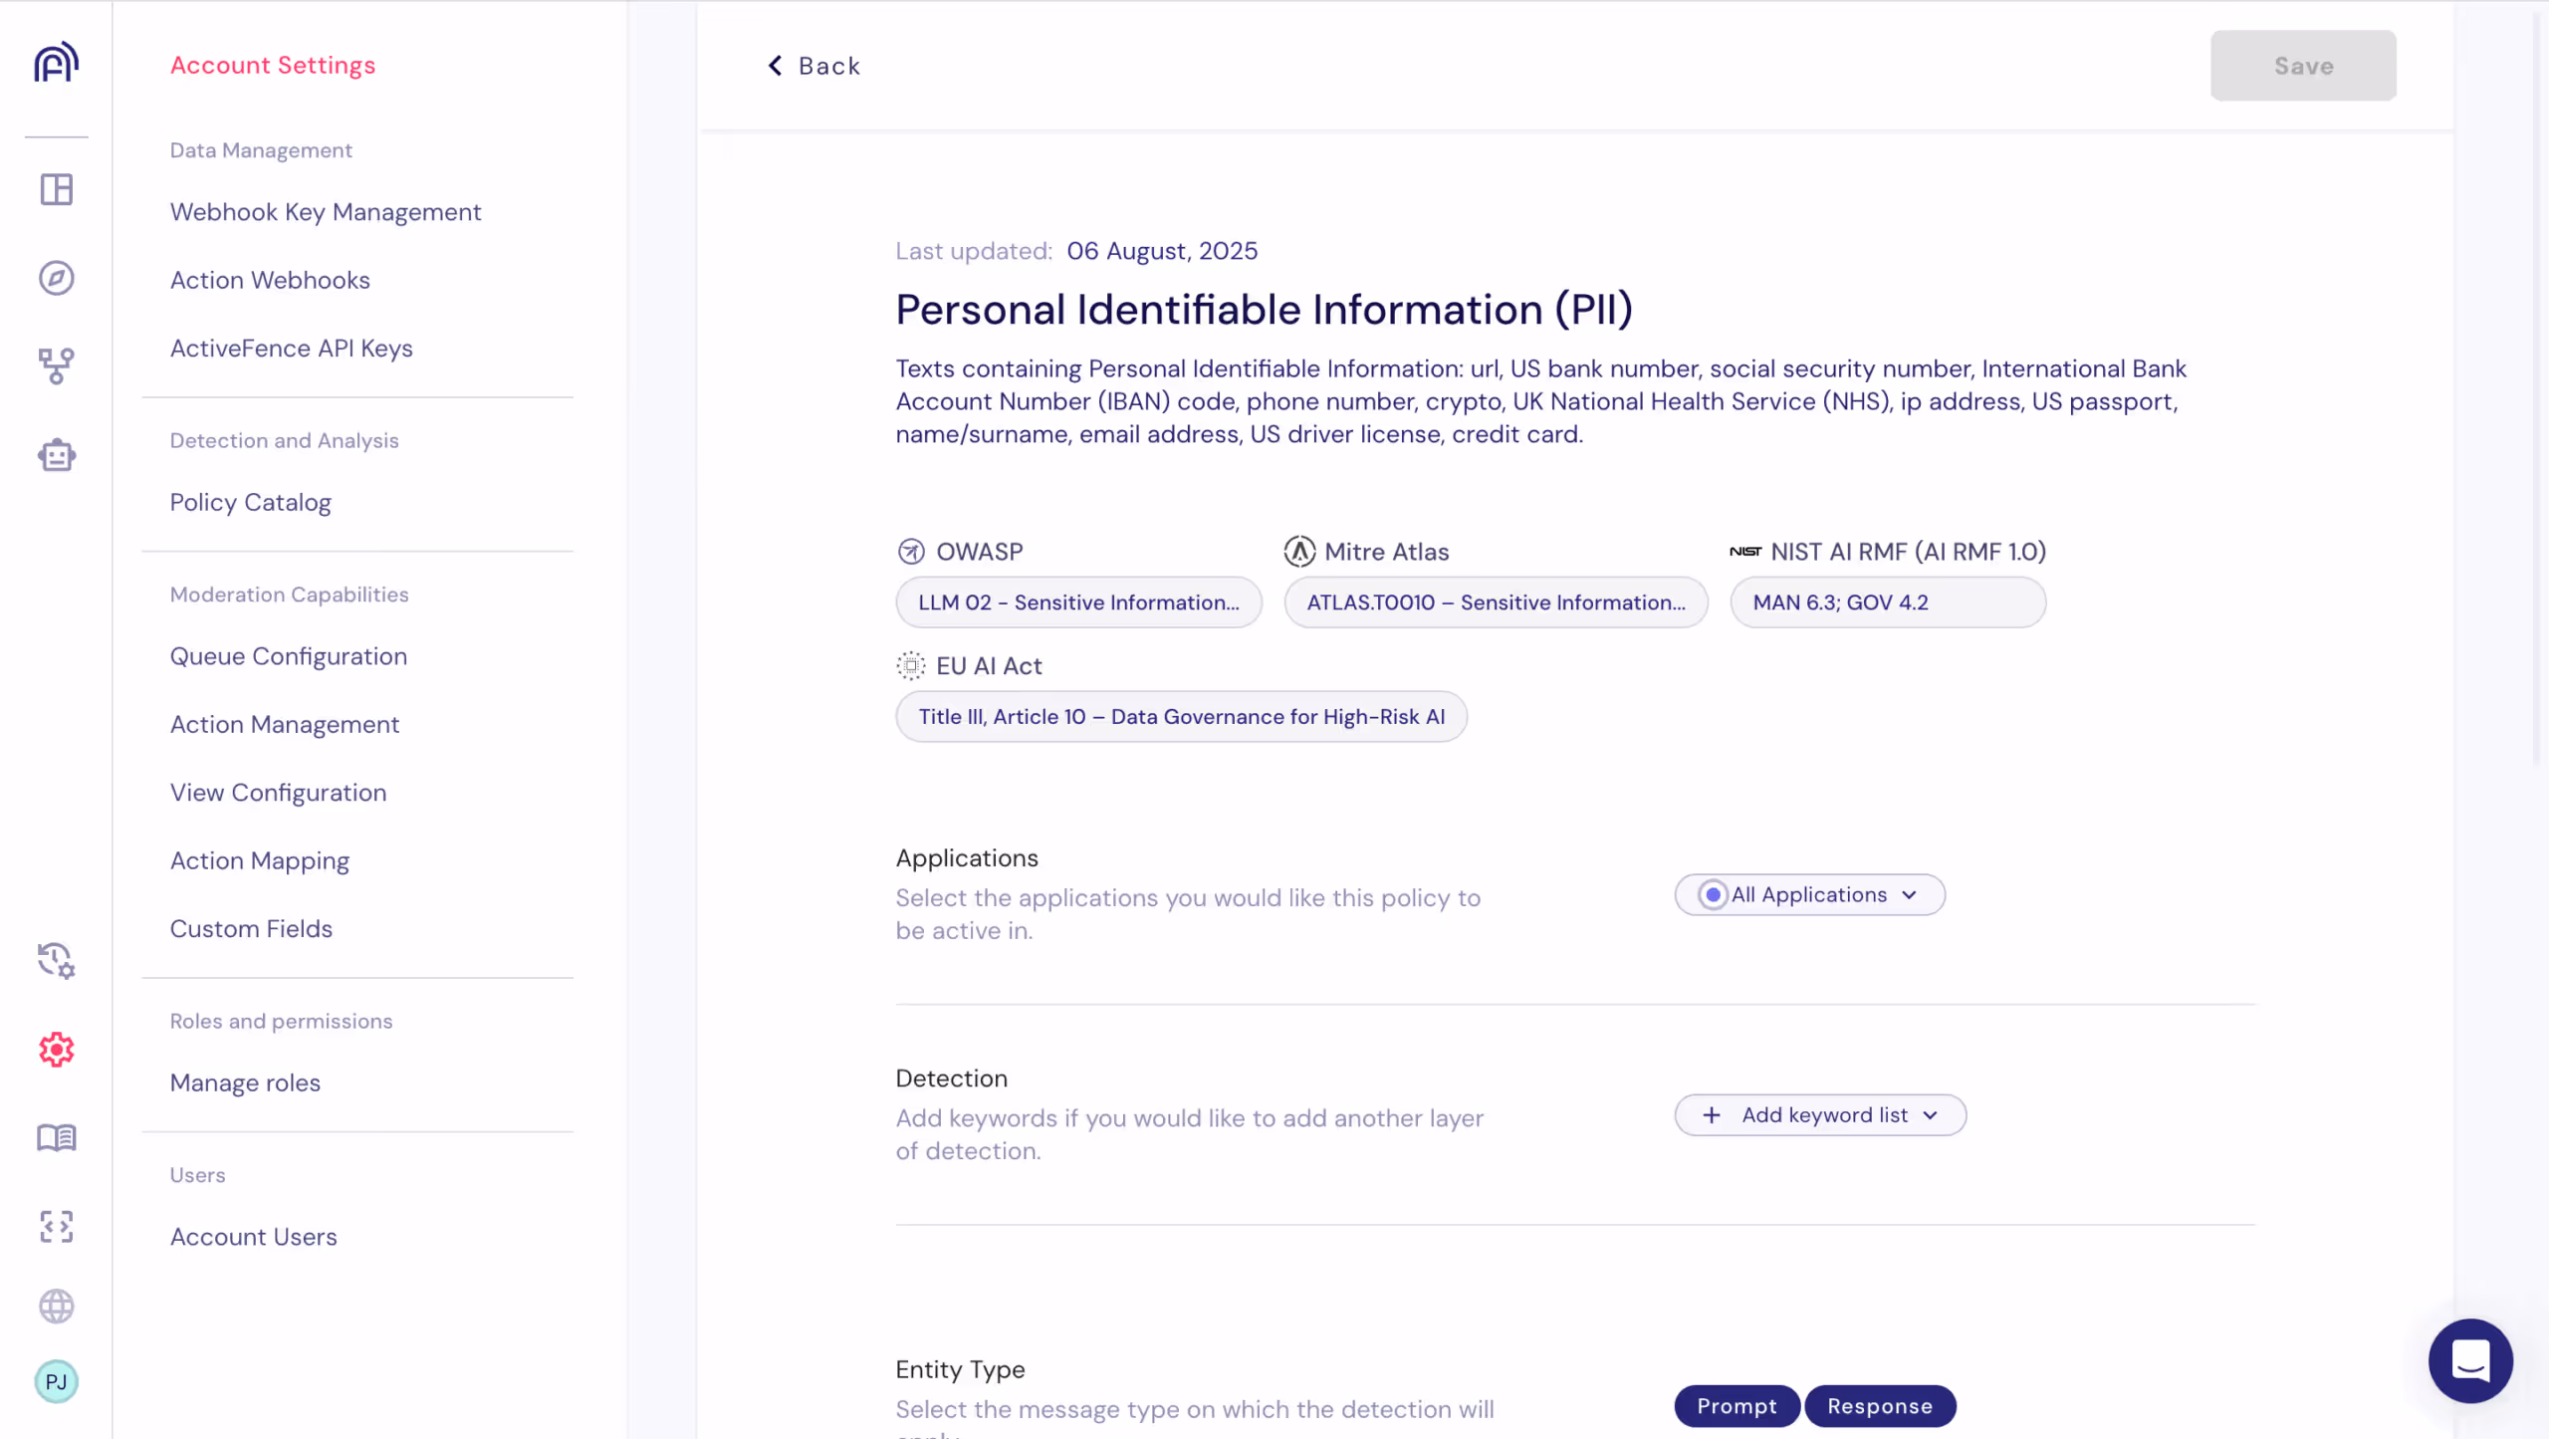
Task: Click the PJ profile avatar
Action: click(56, 1382)
